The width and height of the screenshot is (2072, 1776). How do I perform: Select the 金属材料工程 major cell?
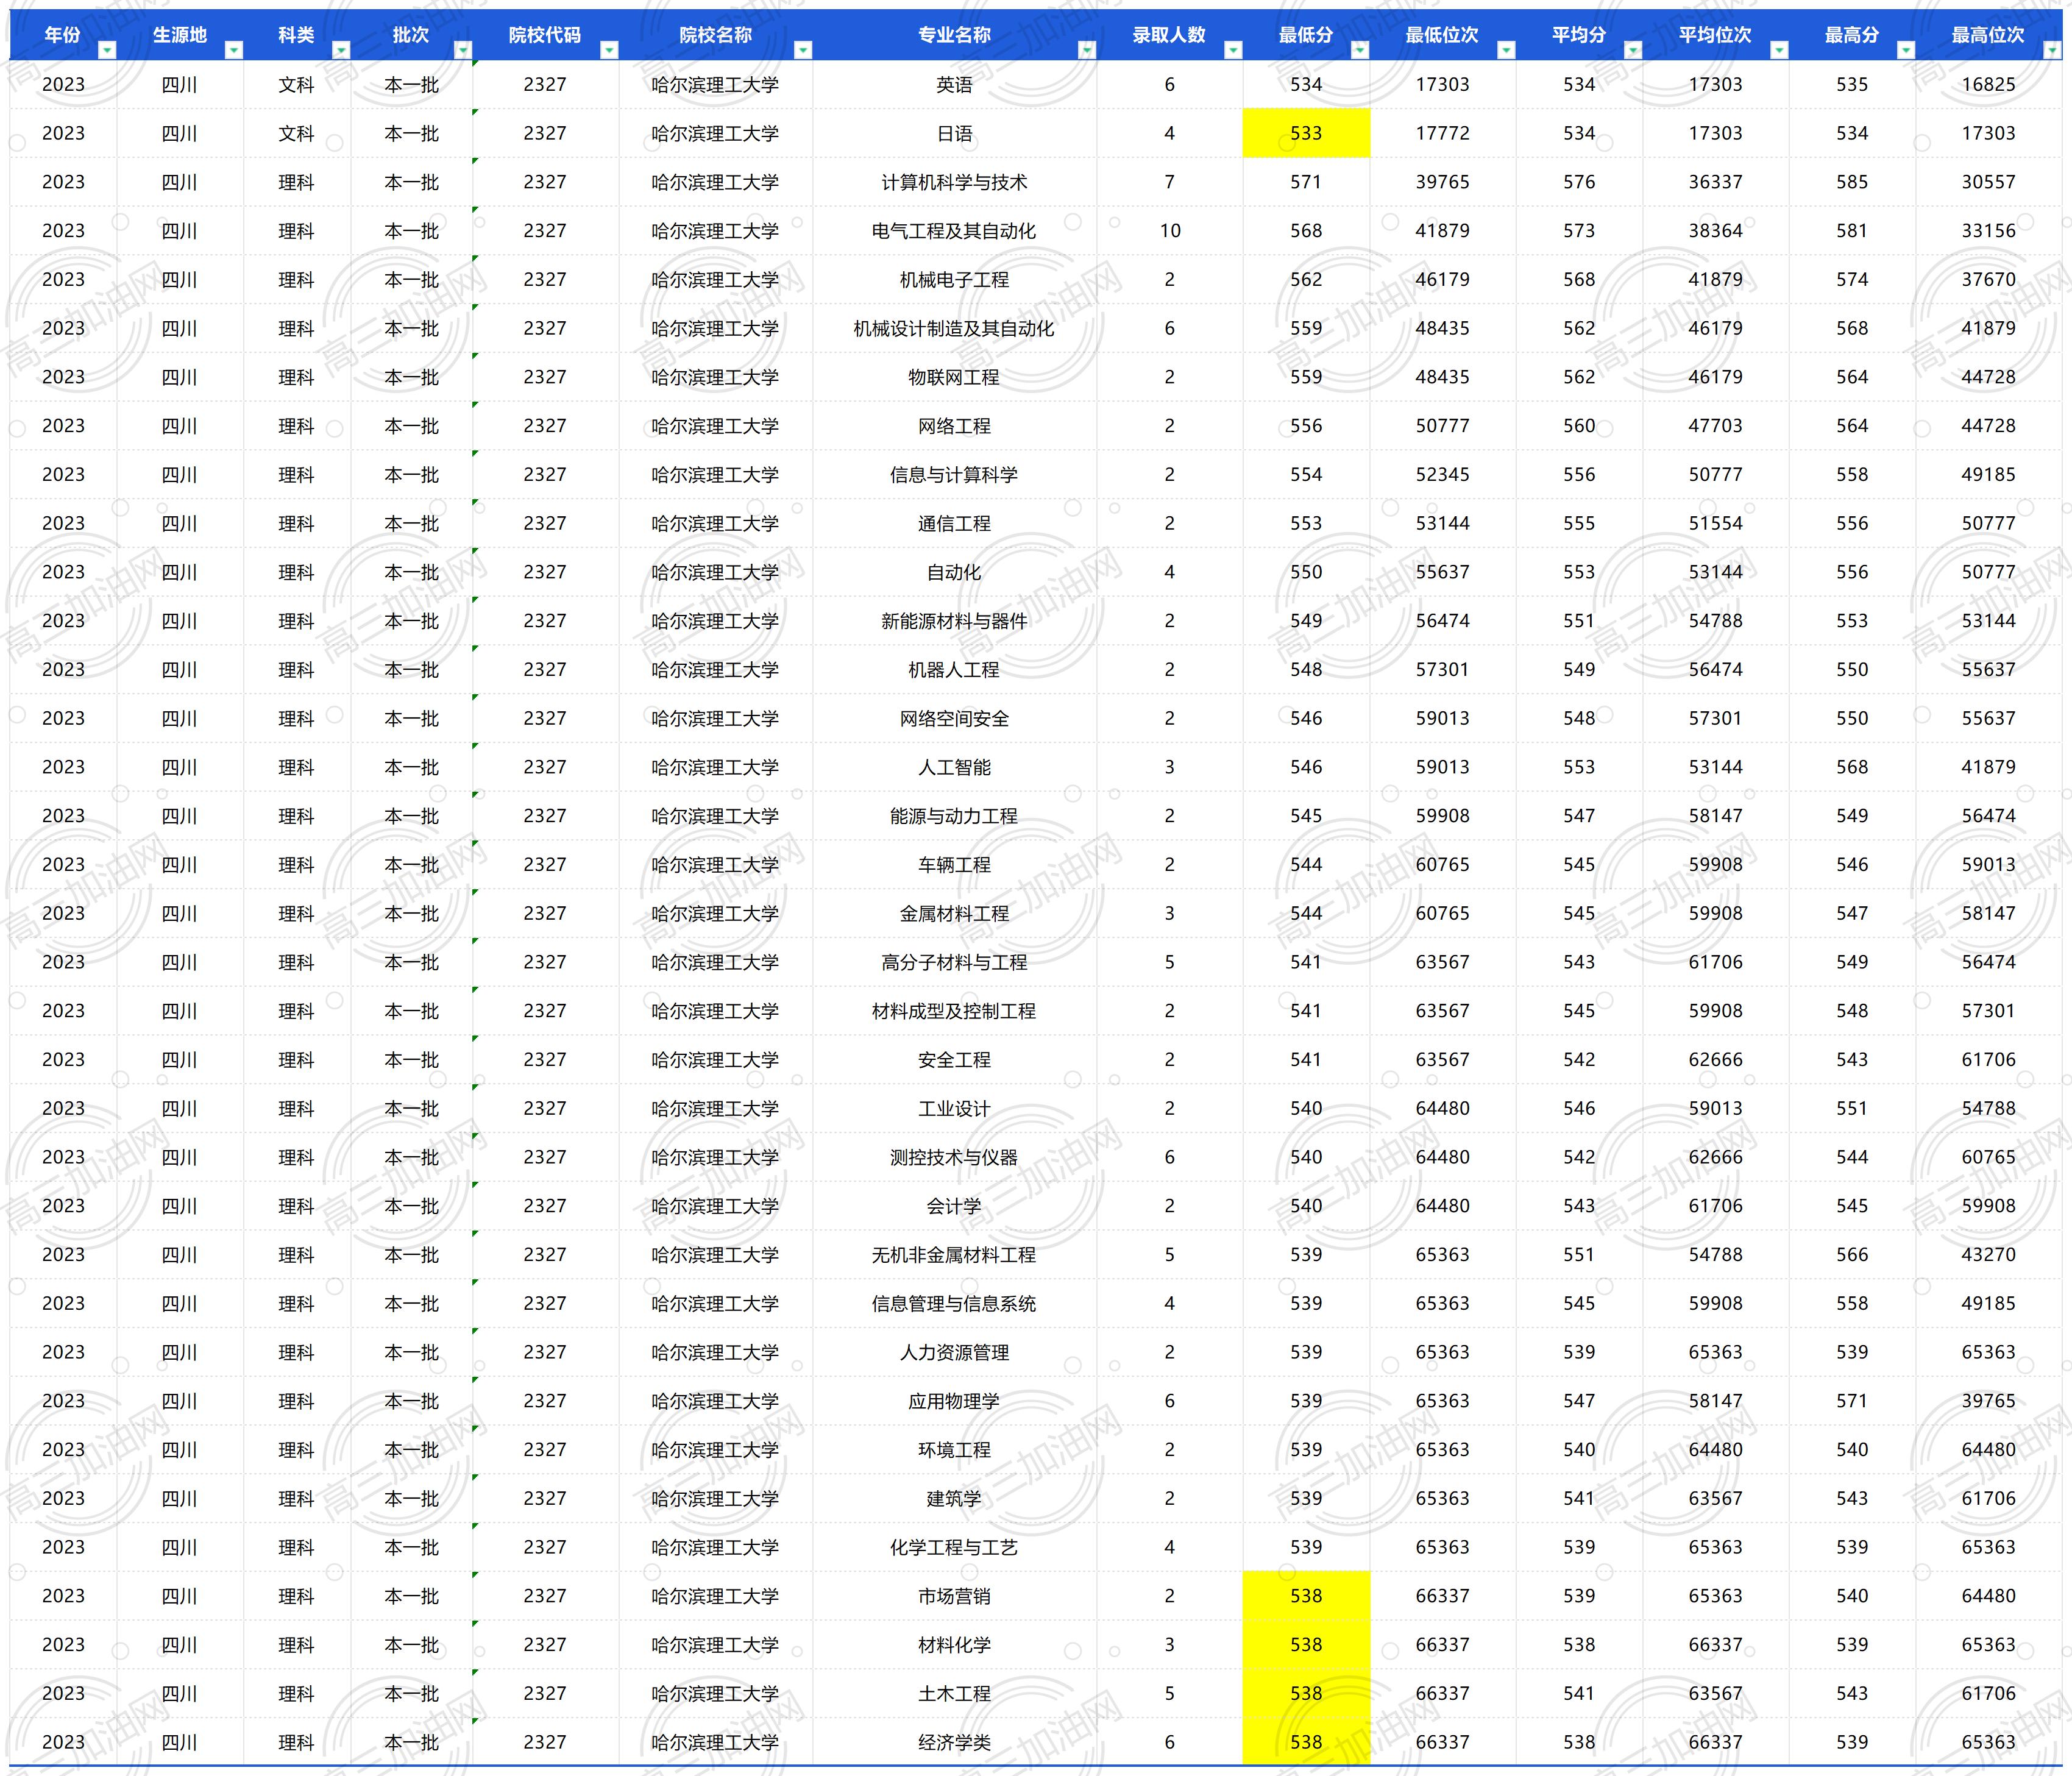[955, 913]
